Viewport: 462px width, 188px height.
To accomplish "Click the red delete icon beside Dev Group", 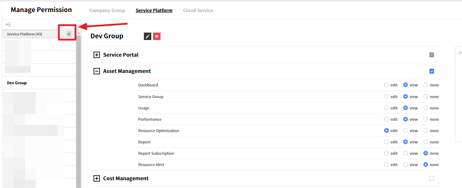I will point(157,36).
